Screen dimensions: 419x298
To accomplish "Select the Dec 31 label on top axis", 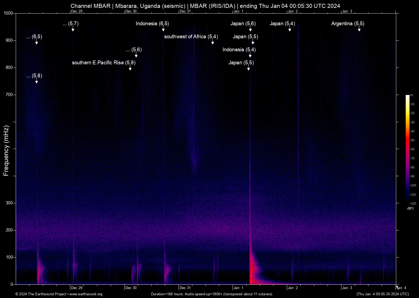I will pyautogui.click(x=185, y=11).
